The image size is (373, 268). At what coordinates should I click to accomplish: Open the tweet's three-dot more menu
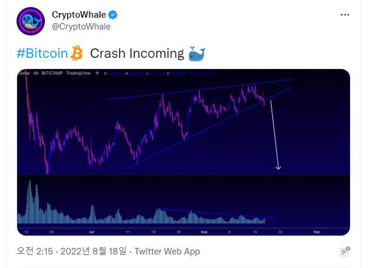345,15
